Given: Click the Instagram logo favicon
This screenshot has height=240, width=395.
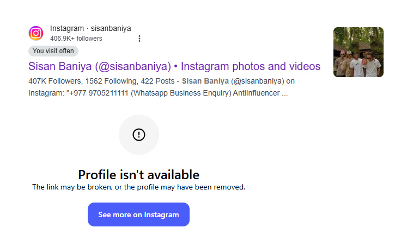Looking at the screenshot, I should [36, 33].
